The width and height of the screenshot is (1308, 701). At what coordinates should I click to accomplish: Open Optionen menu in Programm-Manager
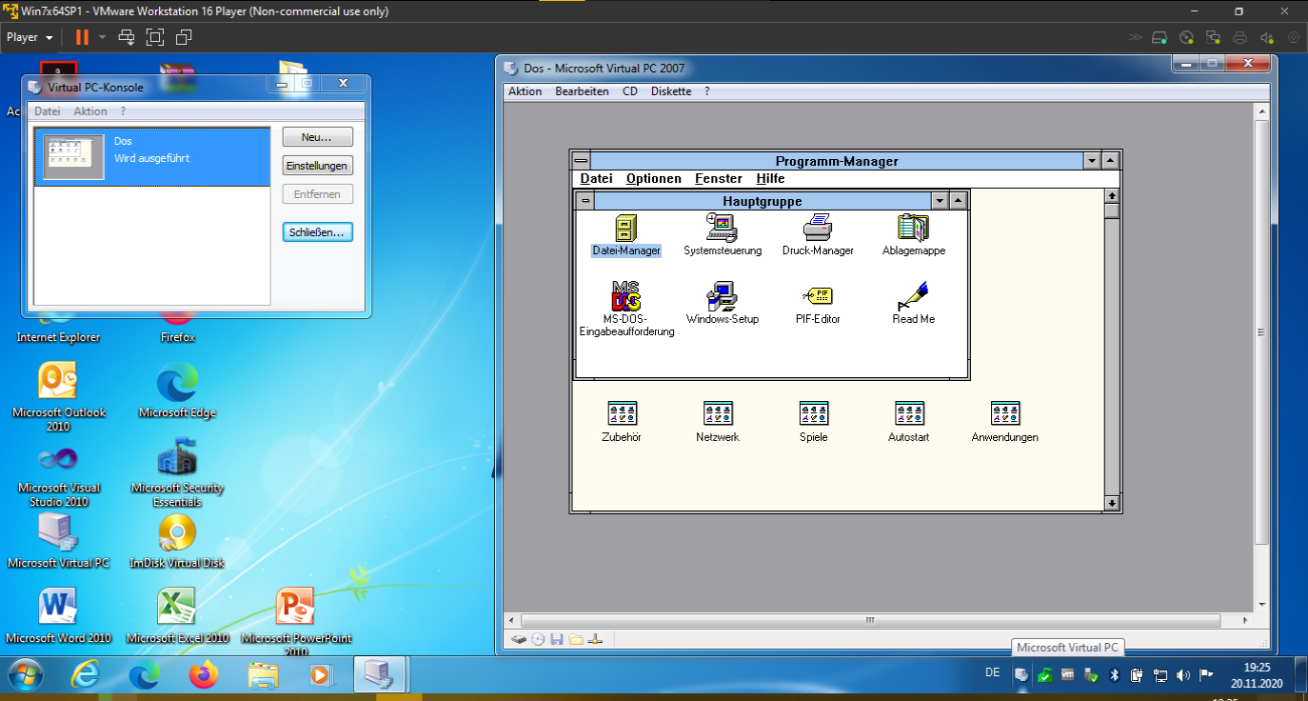click(654, 178)
